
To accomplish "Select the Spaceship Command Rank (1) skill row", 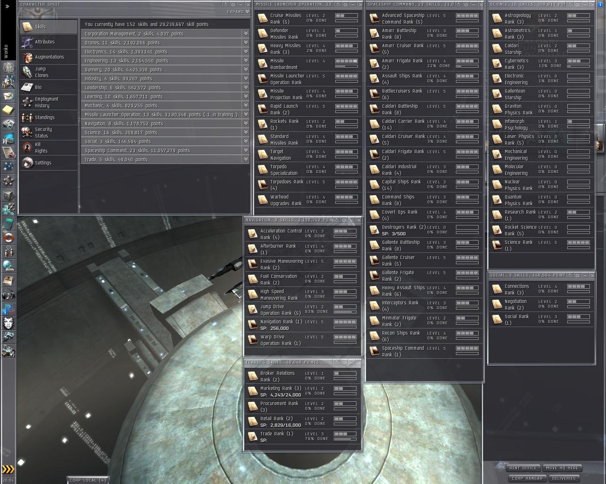I will tap(424, 351).
